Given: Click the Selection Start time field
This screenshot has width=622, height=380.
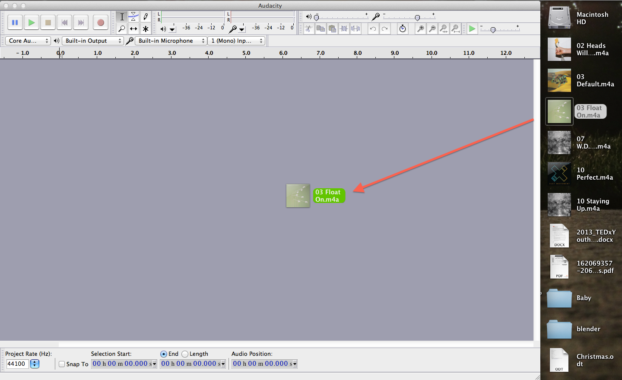Looking at the screenshot, I should (124, 364).
